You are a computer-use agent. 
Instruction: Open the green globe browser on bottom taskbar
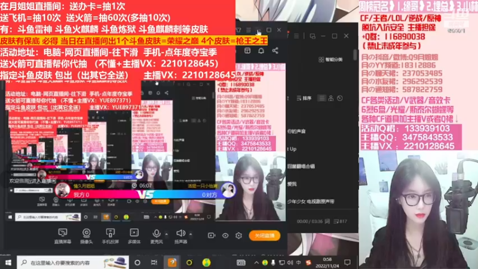click(x=206, y=262)
